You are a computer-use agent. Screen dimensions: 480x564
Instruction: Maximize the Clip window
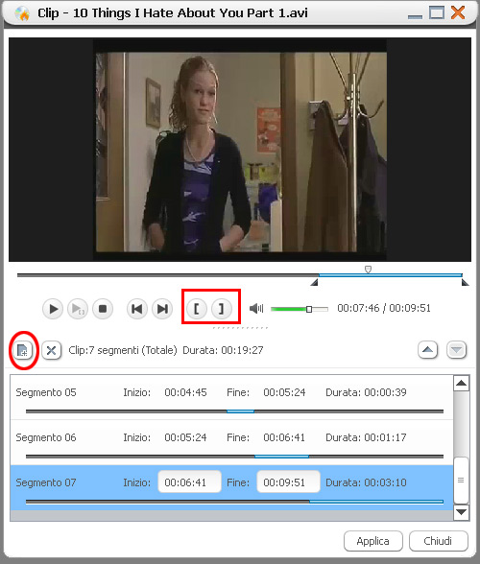pyautogui.click(x=437, y=12)
